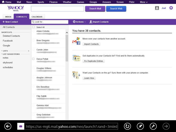Click the Yahoo Mail logo
This screenshot has height=132, width=176.
(16, 8)
